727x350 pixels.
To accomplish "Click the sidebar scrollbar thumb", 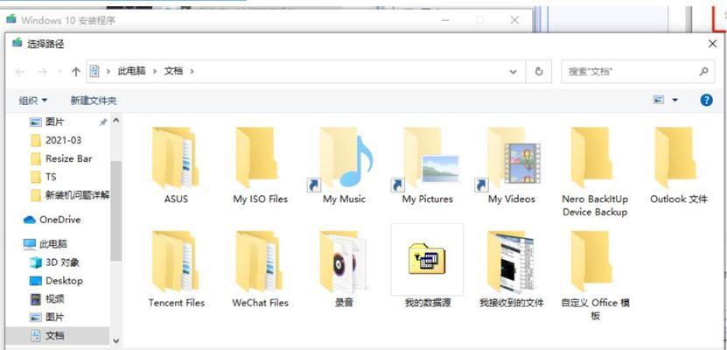I will pyautogui.click(x=115, y=211).
